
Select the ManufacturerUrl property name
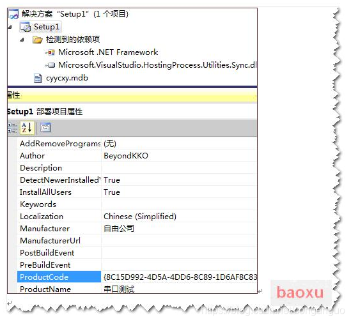tap(59, 240)
